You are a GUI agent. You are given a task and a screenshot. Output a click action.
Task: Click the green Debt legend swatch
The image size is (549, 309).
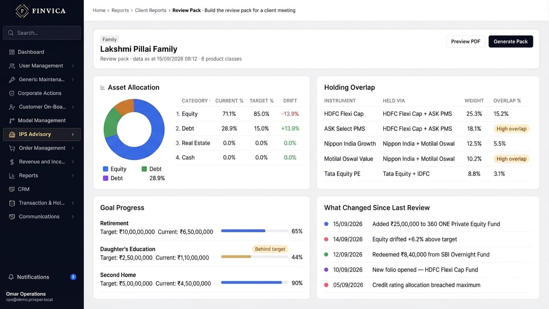[144, 169]
